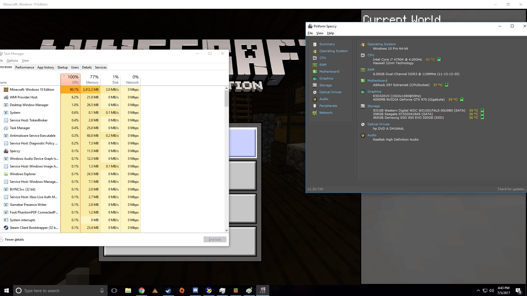Viewport: 527px width, 296px height.
Task: Open the Startup tab in Task Manager
Action: coord(62,67)
